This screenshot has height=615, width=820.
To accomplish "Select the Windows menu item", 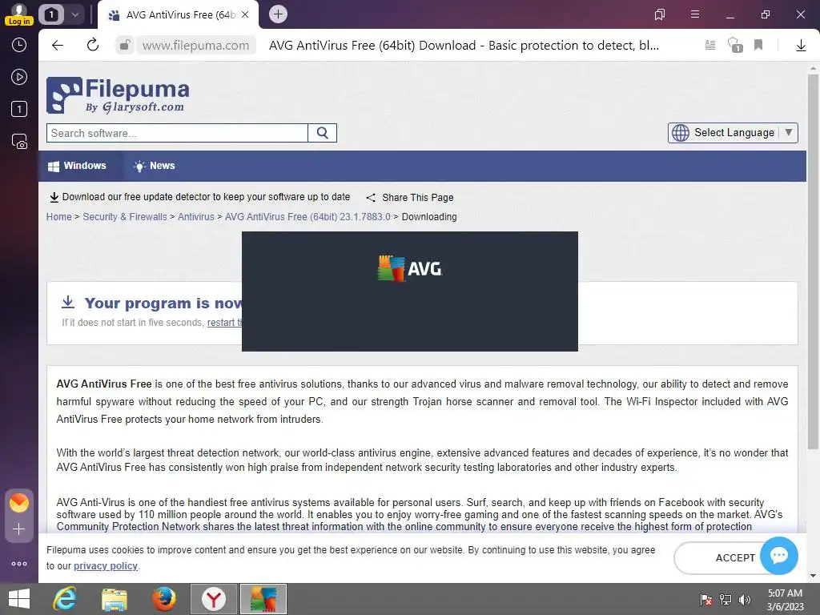I will (77, 166).
